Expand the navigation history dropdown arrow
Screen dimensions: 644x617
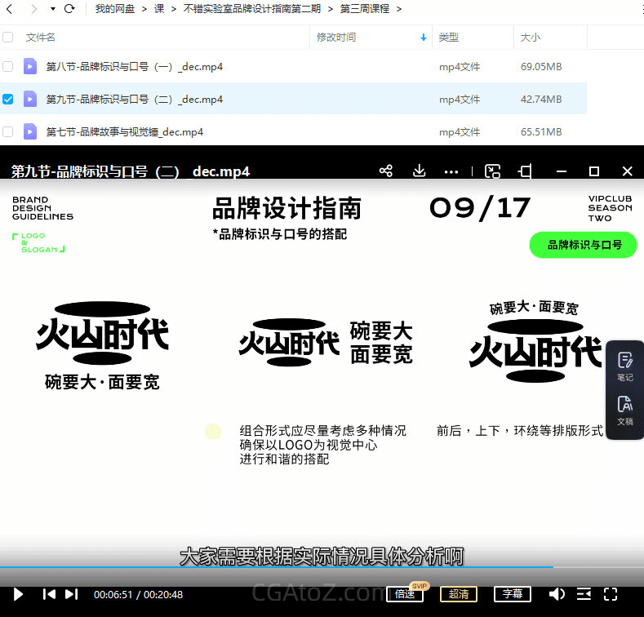[53, 9]
